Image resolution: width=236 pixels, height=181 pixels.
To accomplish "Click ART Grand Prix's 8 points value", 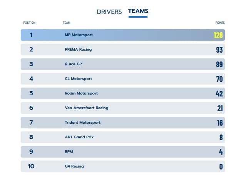I will click(x=221, y=138).
